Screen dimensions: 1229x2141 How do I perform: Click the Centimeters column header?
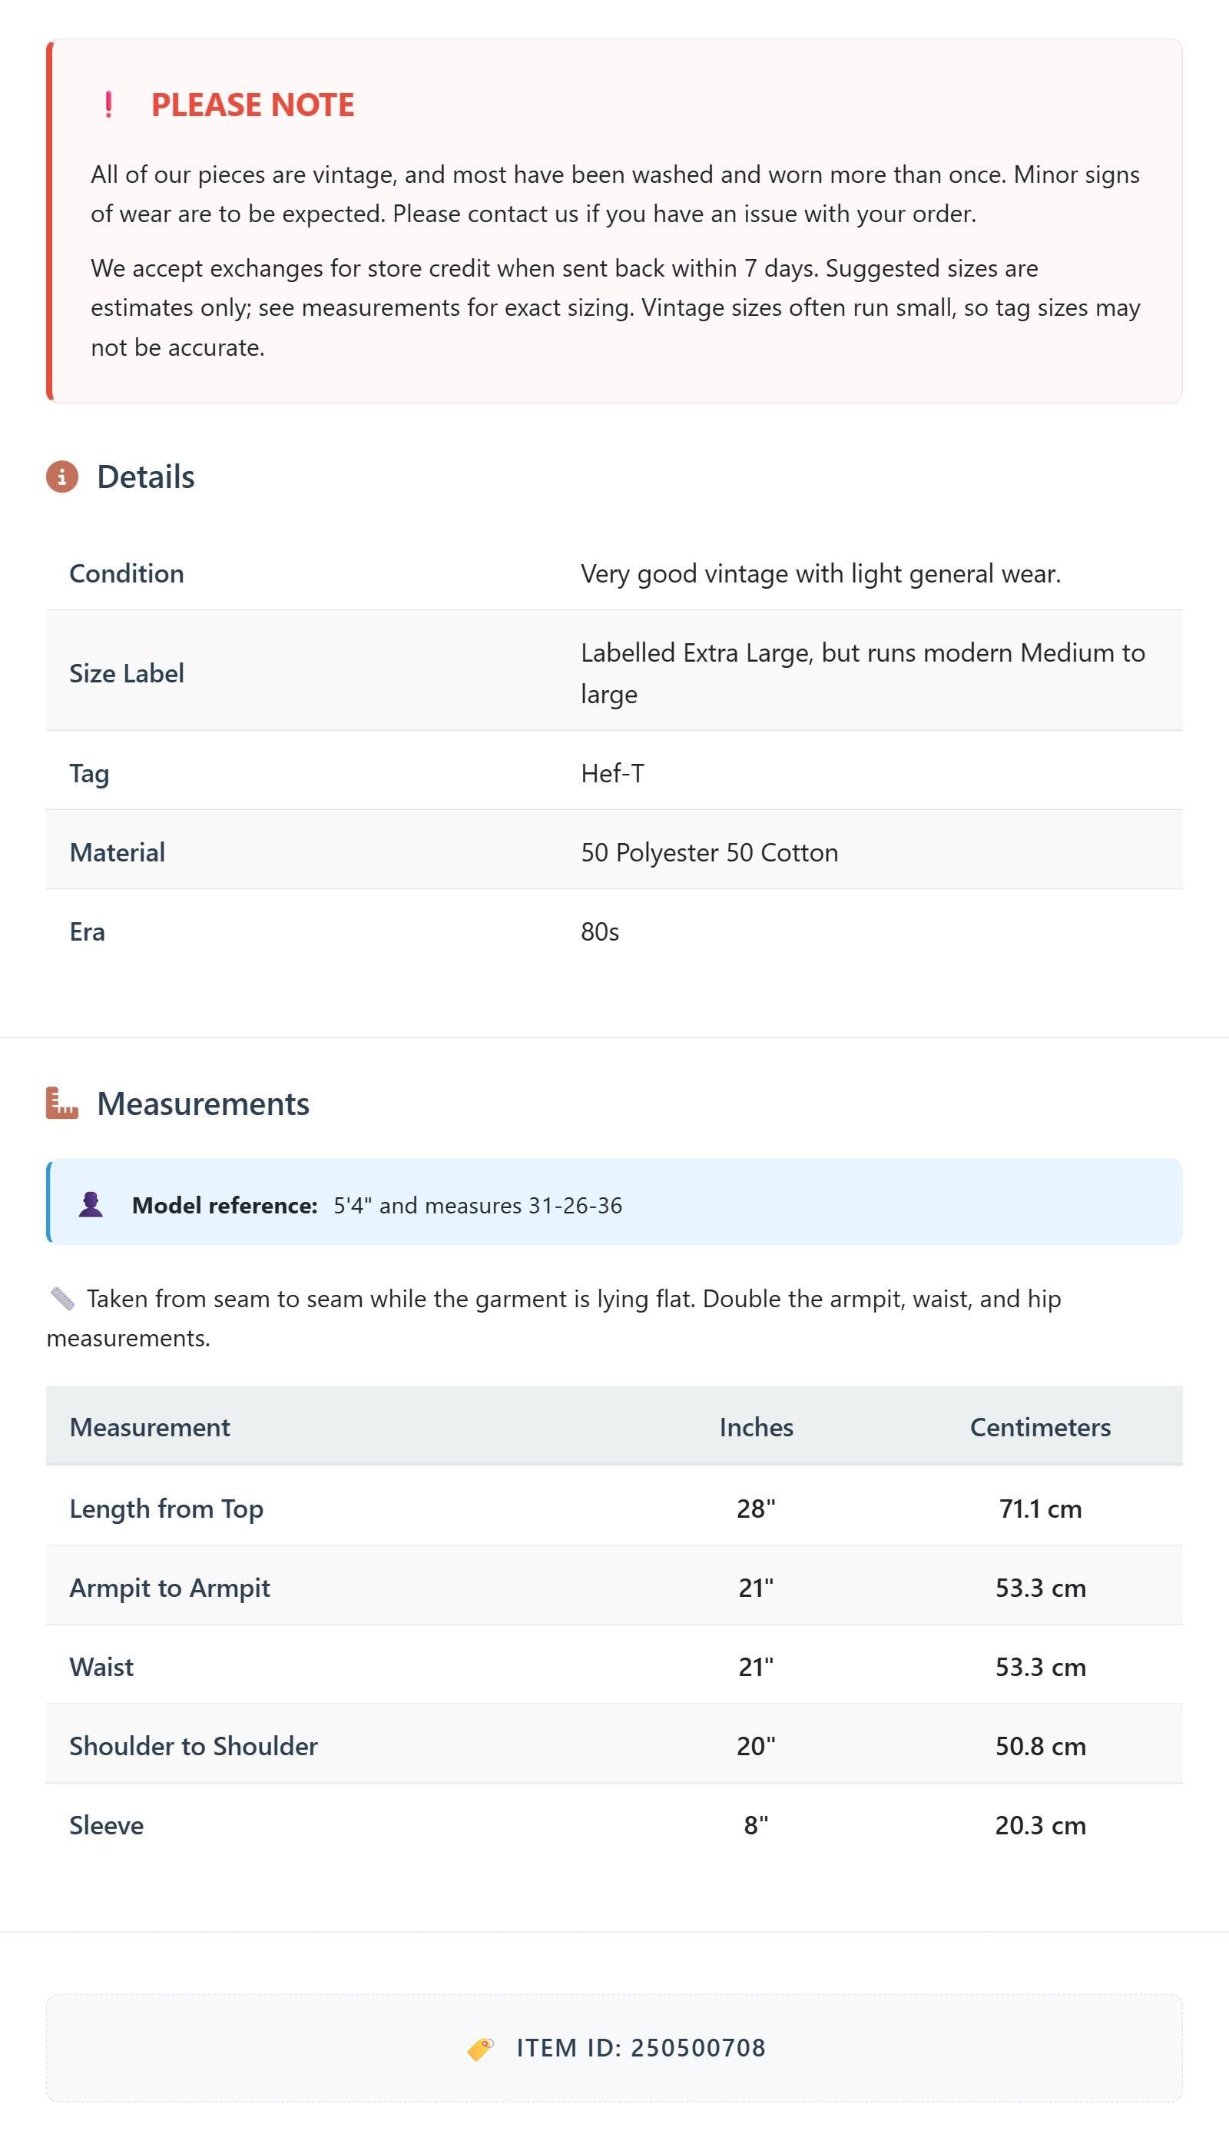click(1040, 1427)
